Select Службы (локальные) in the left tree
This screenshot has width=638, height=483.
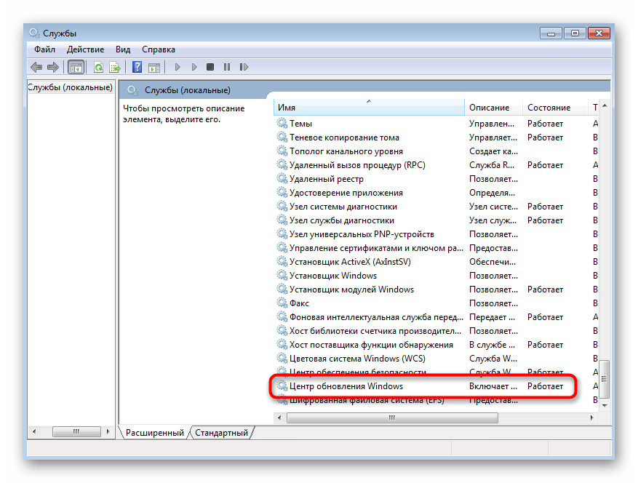pyautogui.click(x=71, y=87)
